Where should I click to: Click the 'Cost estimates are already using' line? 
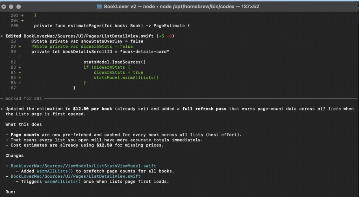tap(87, 145)
